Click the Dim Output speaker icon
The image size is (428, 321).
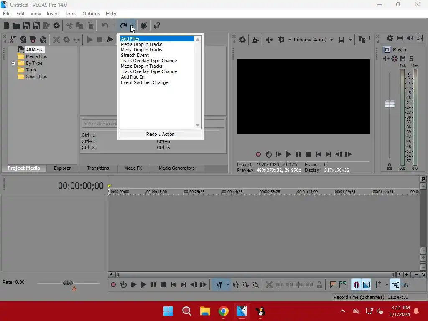410,38
